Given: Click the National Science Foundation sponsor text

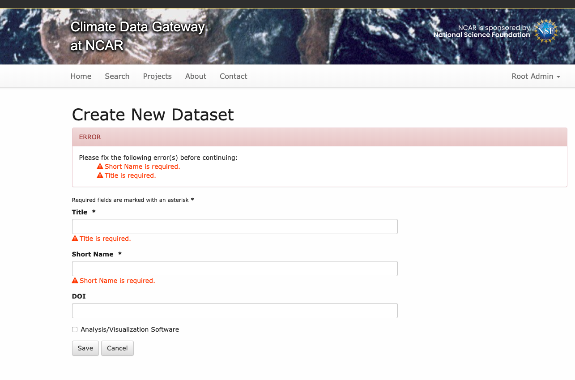Looking at the screenshot, I should pos(481,34).
